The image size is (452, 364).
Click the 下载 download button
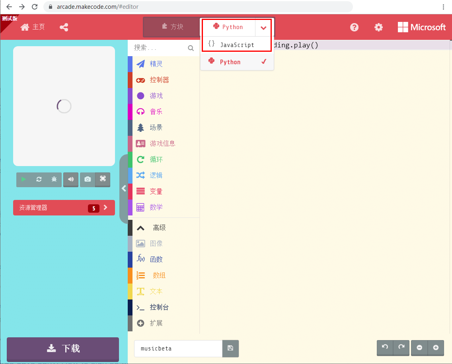(63, 349)
